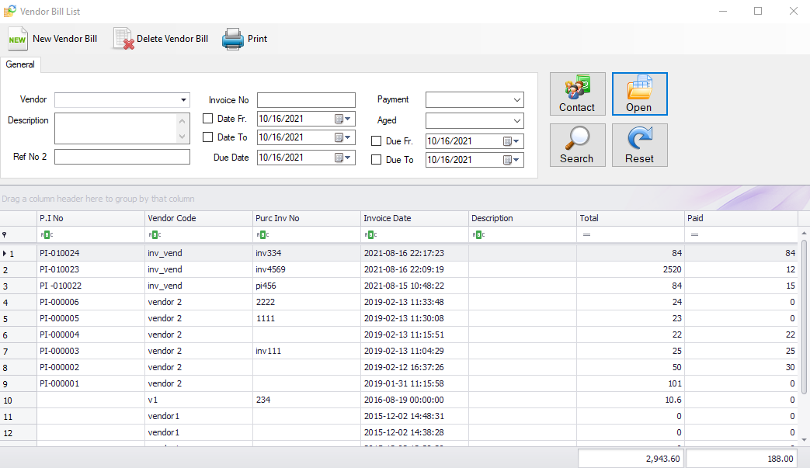
Task: Click the Total value 10.6
Action: 673,400
